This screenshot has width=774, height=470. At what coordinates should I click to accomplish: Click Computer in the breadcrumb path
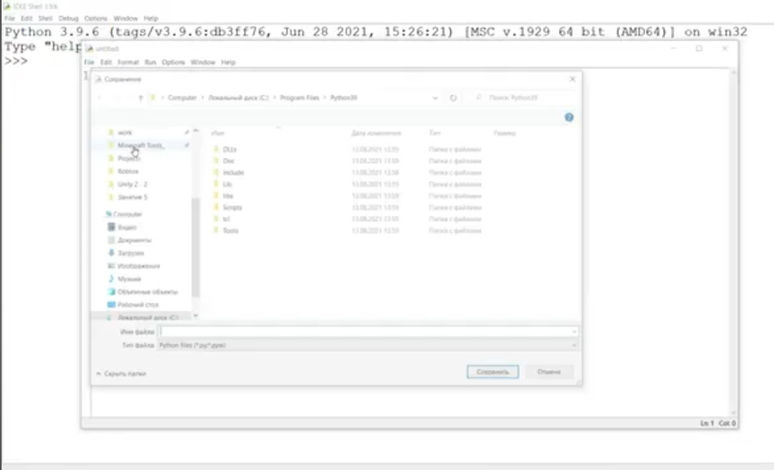183,97
